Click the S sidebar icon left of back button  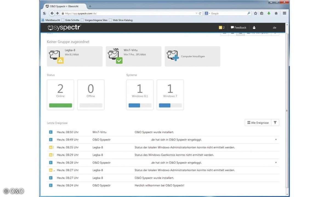[x=44, y=13]
